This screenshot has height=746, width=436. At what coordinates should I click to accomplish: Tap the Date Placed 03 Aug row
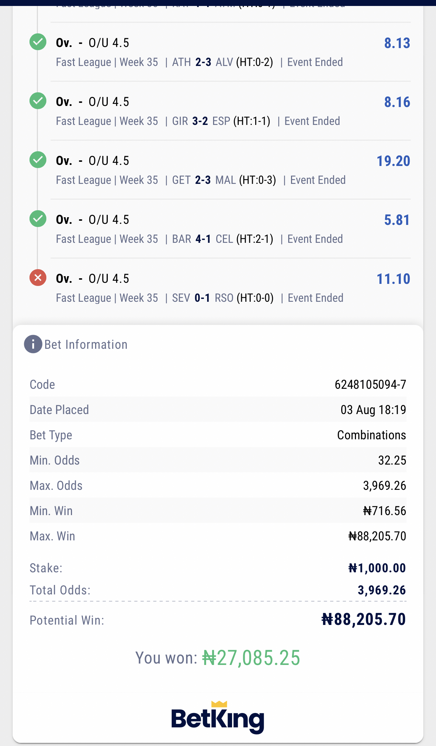pos(218,410)
